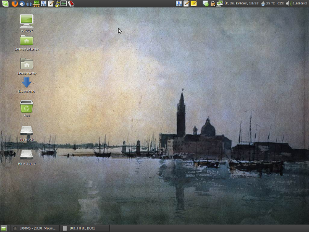Select the Computer desktop icon
Image resolution: width=309 pixels, height=232 pixels.
[x=27, y=22]
